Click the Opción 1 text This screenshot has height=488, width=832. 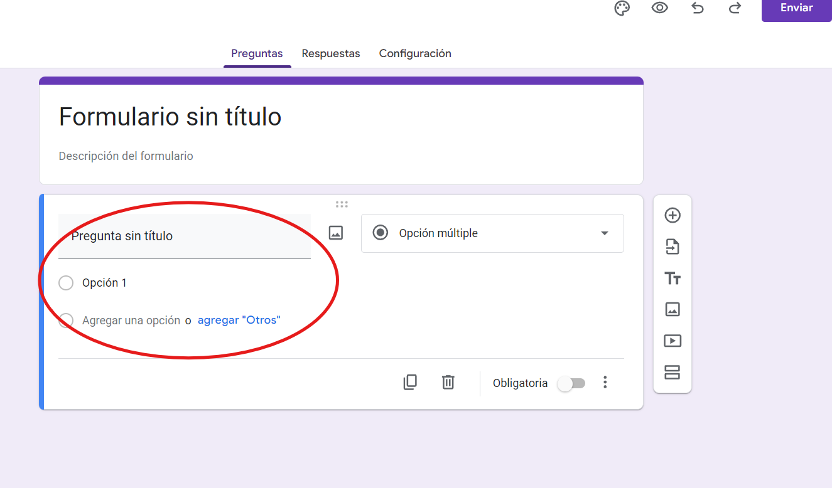(x=104, y=283)
